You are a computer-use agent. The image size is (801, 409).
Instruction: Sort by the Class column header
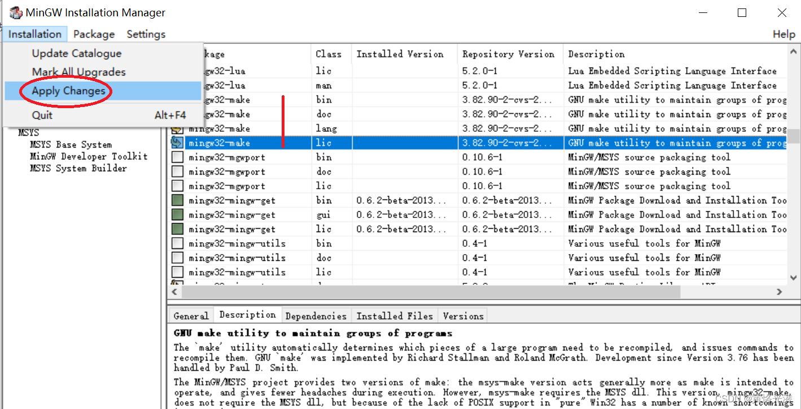(331, 54)
